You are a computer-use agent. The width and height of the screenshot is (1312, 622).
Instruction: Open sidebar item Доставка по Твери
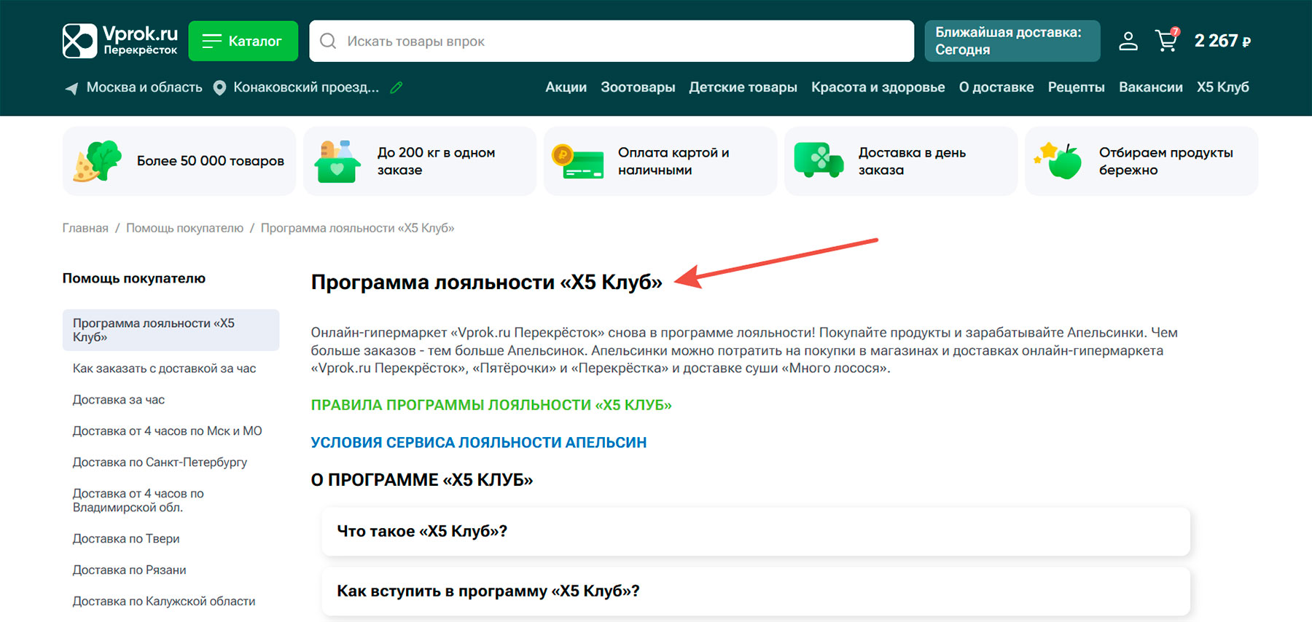click(x=126, y=539)
